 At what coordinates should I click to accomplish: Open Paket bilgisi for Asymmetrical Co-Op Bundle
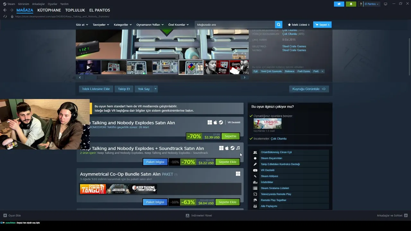[155, 202]
